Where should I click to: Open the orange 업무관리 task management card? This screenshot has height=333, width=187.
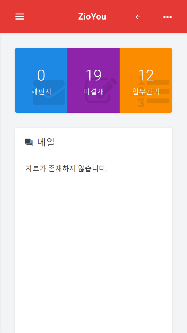pos(146,80)
